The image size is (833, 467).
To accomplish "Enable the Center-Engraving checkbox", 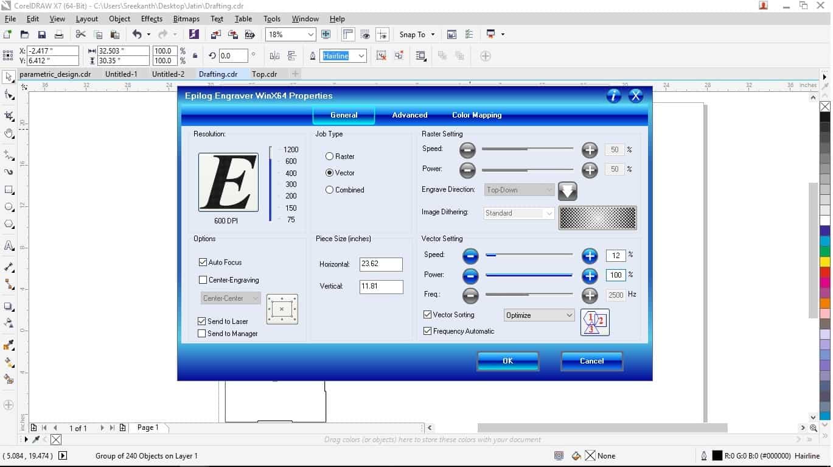I will [x=203, y=280].
